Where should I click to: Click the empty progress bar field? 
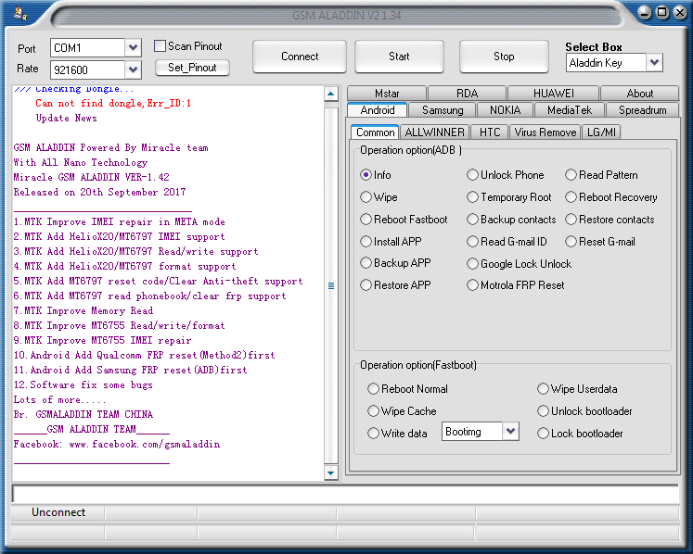[x=345, y=494]
